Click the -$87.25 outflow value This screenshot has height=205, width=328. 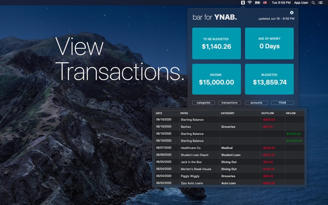pos(267,127)
